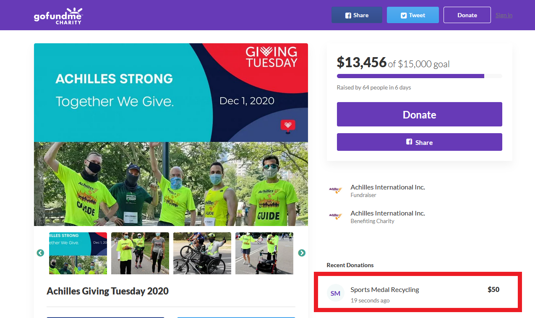
Task: Select the Tweet button to share on Twitter
Action: tap(412, 15)
